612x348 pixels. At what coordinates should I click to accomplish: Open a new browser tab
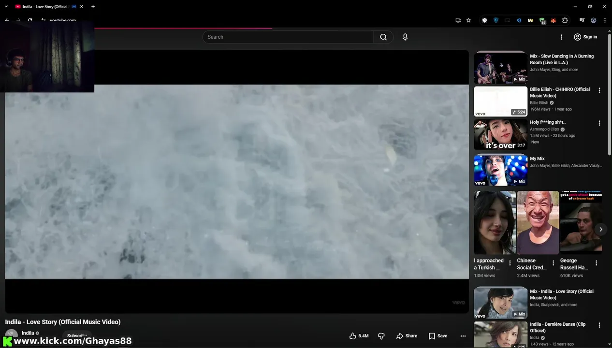pyautogui.click(x=93, y=7)
